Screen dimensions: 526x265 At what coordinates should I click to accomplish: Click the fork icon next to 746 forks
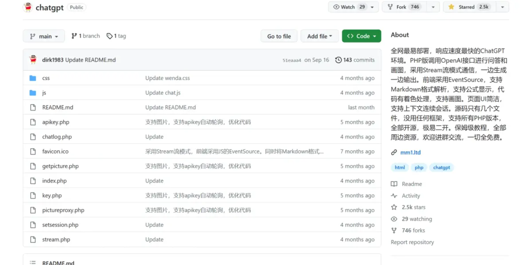click(x=394, y=230)
